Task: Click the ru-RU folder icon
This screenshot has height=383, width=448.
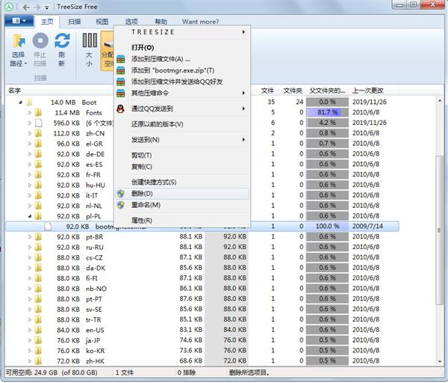Action: tap(38, 247)
